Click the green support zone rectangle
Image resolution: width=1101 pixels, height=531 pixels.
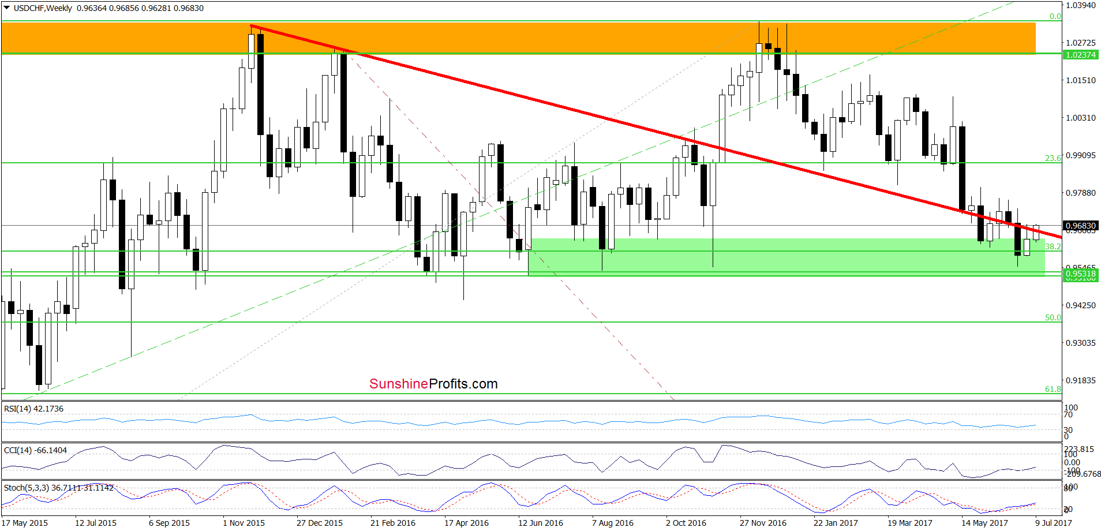787,257
